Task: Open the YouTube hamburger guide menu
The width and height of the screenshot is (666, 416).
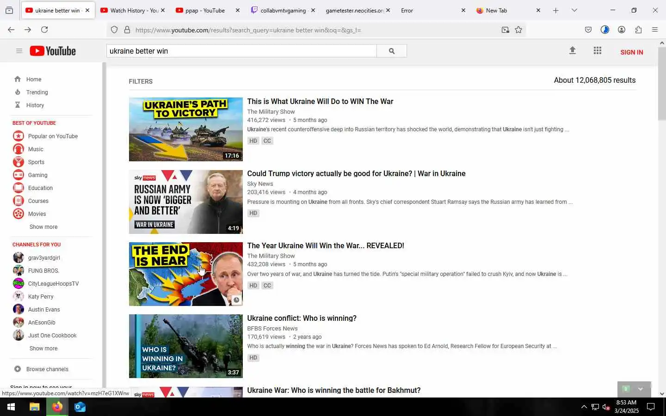Action: pyautogui.click(x=19, y=51)
